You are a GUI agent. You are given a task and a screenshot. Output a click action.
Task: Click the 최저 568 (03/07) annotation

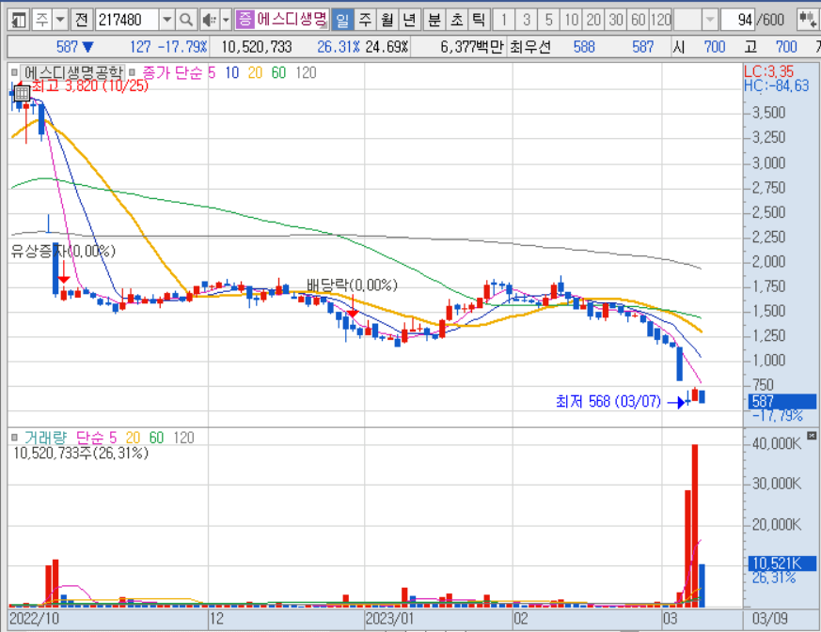click(608, 402)
